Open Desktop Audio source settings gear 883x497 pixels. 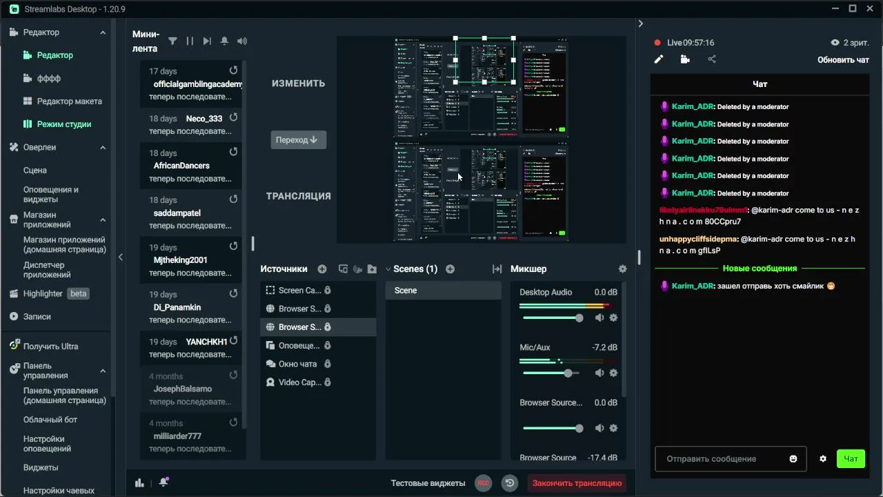tap(613, 318)
